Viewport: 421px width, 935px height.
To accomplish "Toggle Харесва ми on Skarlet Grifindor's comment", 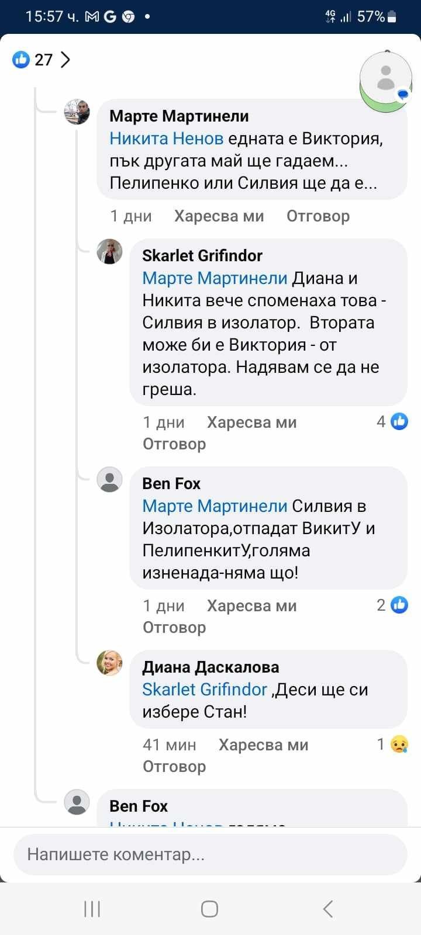I will coord(251,423).
